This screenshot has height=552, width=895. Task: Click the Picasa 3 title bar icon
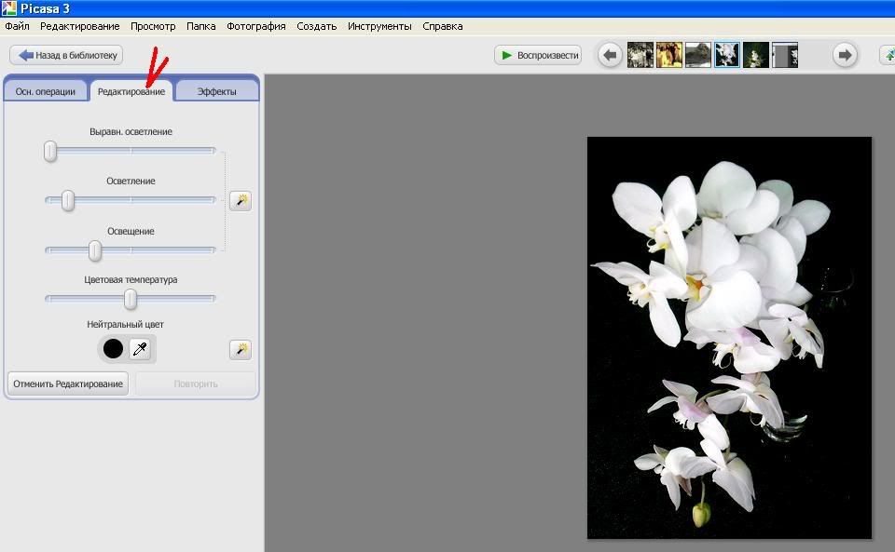8,8
